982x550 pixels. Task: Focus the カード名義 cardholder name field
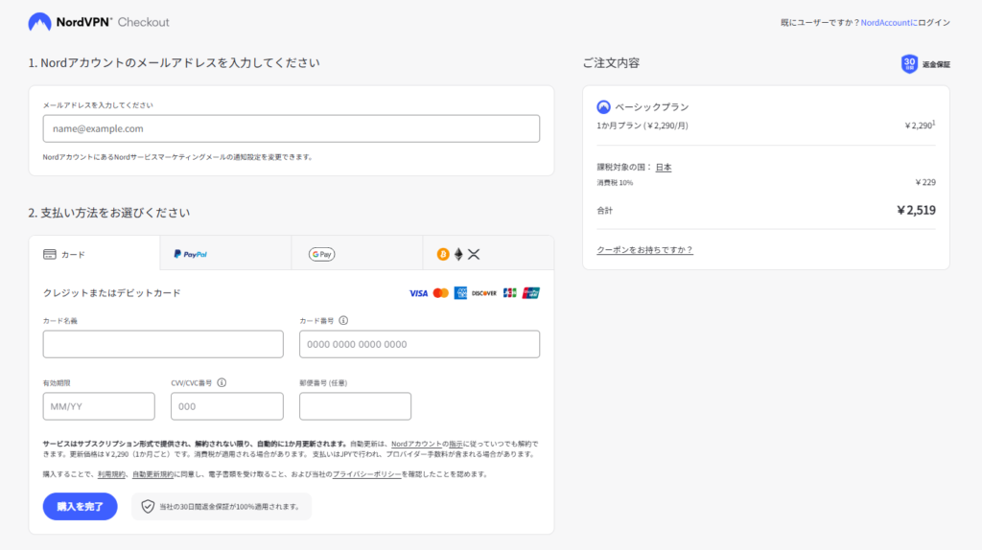tap(163, 344)
